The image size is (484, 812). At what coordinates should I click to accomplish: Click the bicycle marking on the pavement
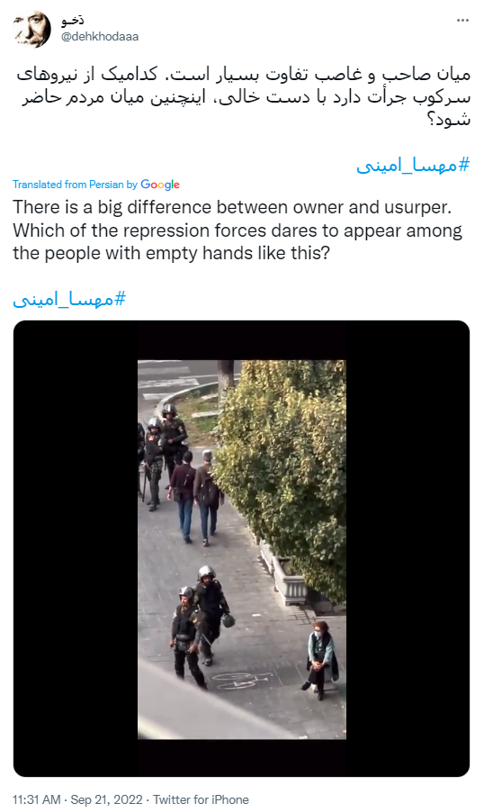(x=242, y=680)
